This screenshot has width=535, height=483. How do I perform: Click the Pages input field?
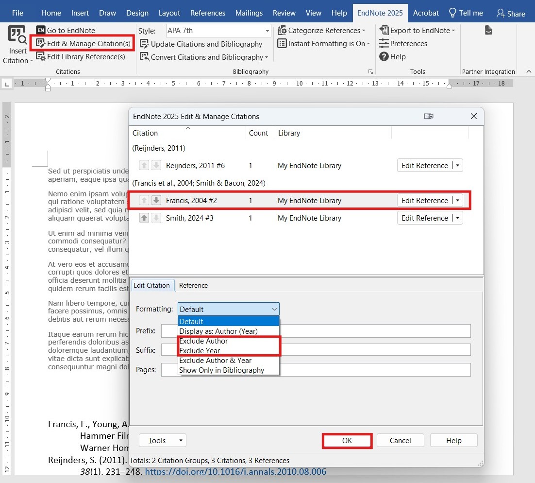316,370
